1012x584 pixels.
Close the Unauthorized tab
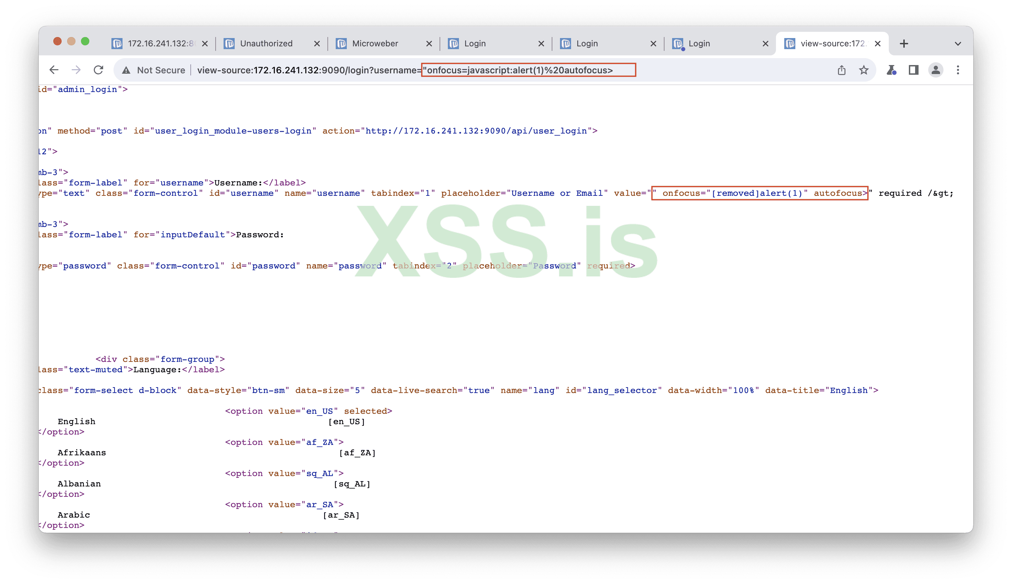317,44
